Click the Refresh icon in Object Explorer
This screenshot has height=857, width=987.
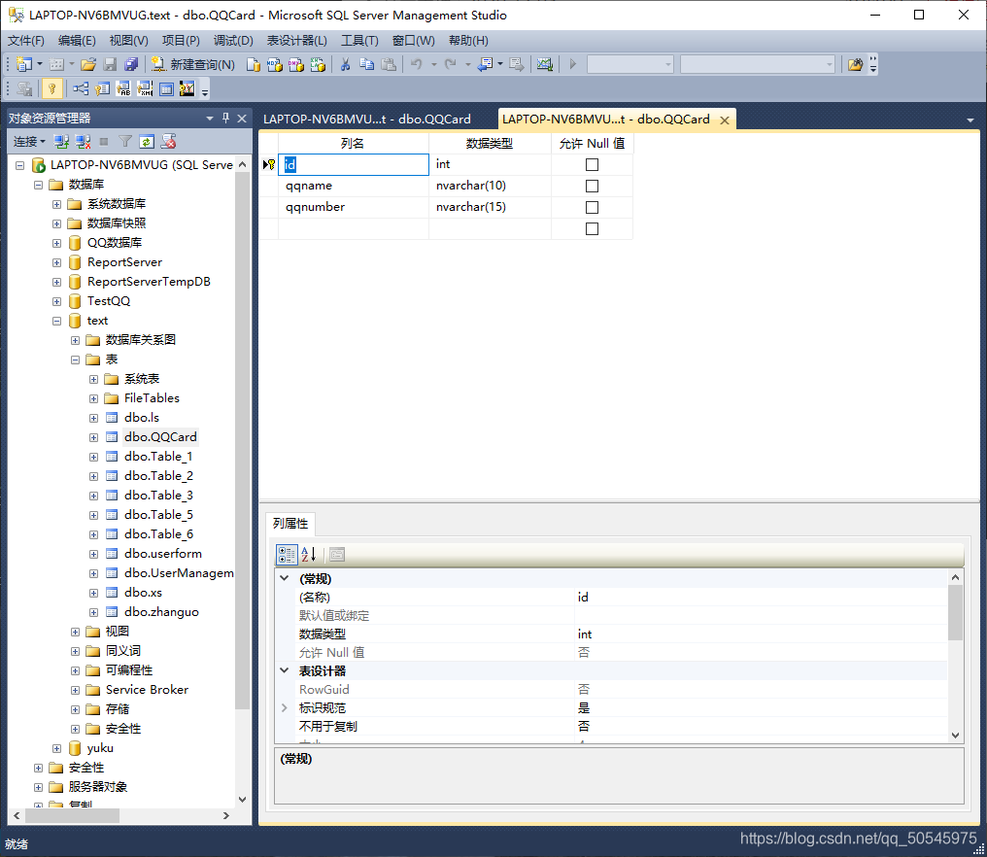pyautogui.click(x=146, y=142)
